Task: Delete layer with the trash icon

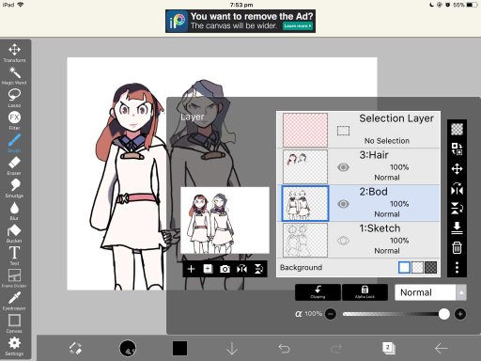Action: [x=457, y=247]
